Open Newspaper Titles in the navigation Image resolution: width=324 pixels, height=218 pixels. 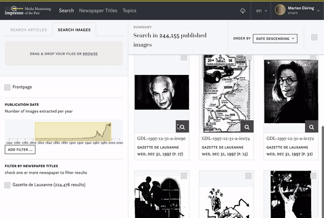point(98,11)
